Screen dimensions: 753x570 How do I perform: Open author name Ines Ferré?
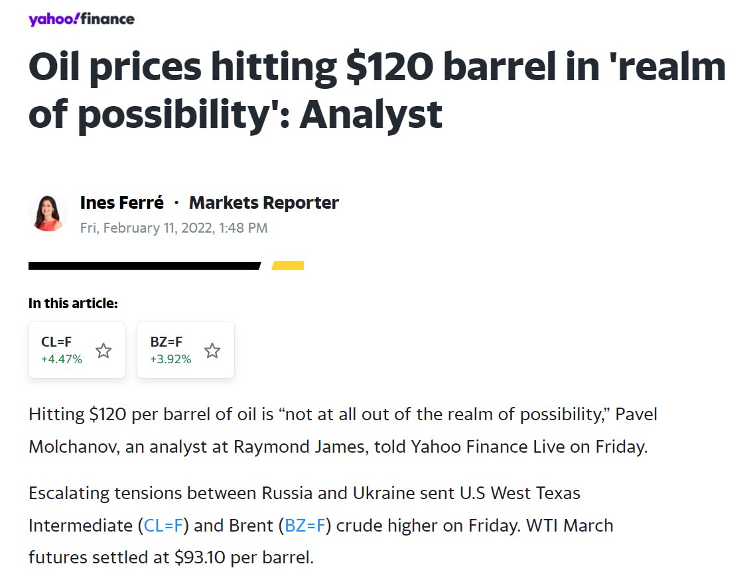pyautogui.click(x=121, y=203)
